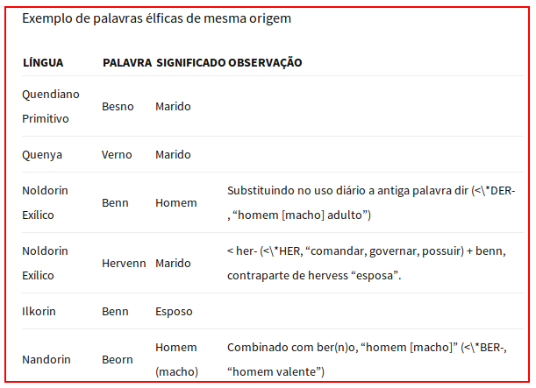Click the Homem (macho) meaning cell

tap(176, 360)
